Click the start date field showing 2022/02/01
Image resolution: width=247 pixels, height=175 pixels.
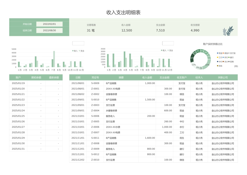pyautogui.click(x=49, y=24)
